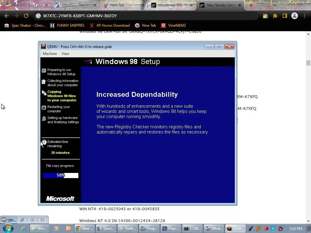Screen dimensions: 311x233
Task: Open the XP Horror Download bookmark
Action: click(109, 25)
